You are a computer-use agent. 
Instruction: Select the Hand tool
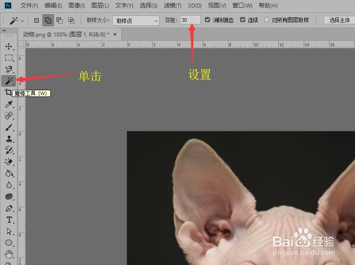(9, 254)
